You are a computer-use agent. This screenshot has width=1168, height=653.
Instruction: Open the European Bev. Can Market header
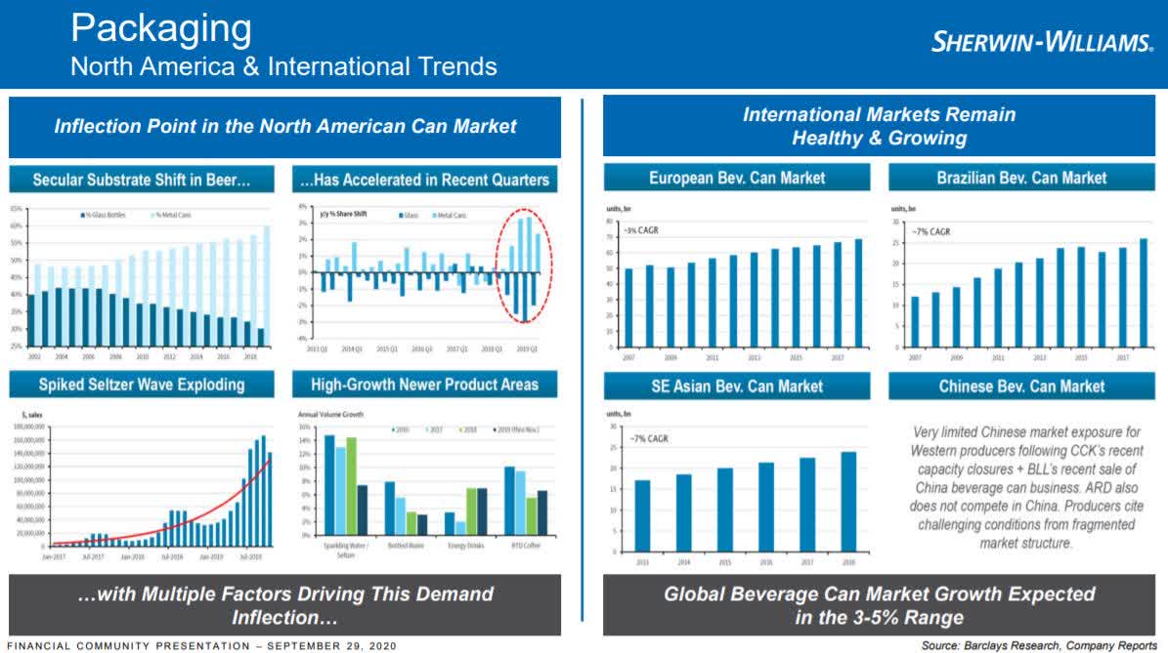pyautogui.click(x=737, y=178)
